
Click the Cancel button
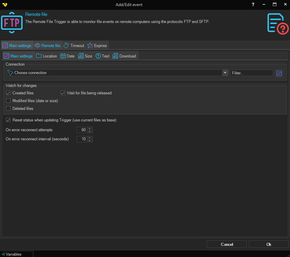click(227, 244)
